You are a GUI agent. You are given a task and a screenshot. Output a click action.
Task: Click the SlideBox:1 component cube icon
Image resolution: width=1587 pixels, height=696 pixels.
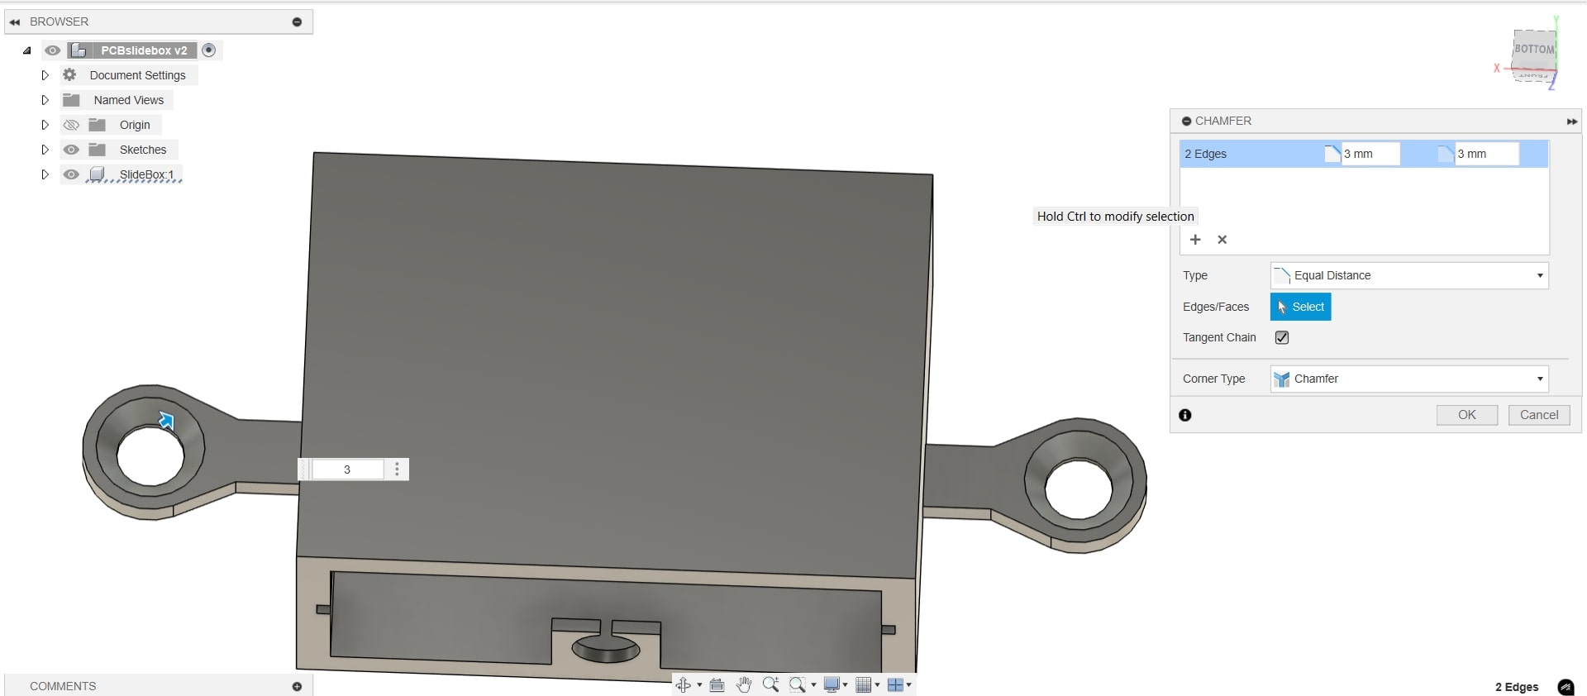pos(98,174)
